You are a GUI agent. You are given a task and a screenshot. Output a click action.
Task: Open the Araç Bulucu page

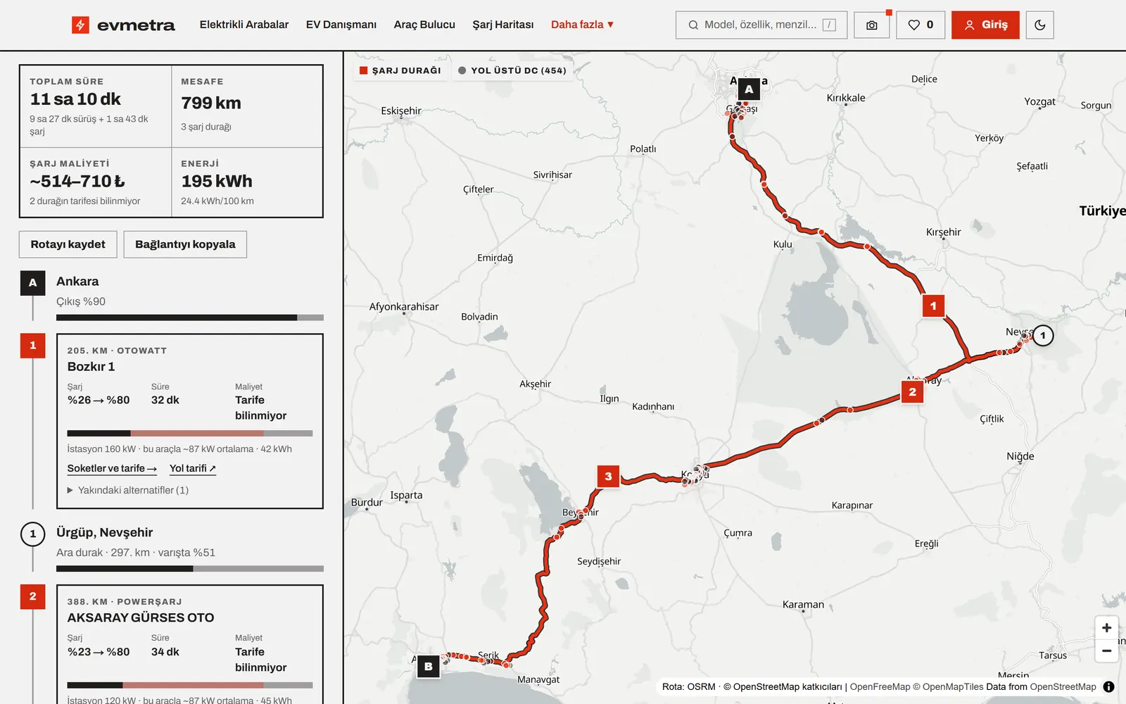point(424,25)
